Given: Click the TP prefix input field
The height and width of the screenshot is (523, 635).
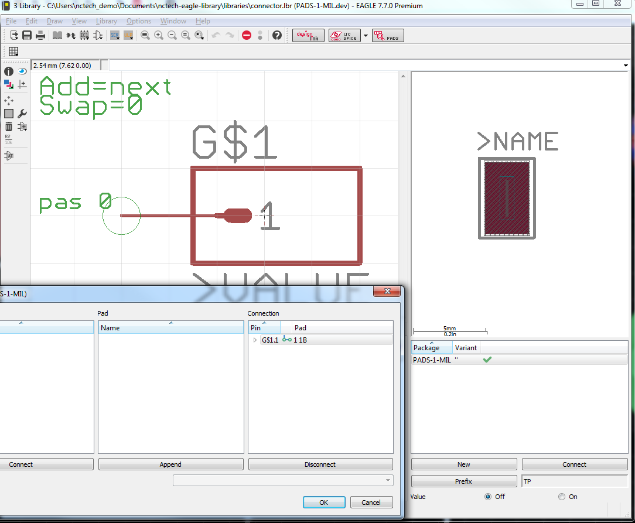Looking at the screenshot, I should (x=575, y=481).
